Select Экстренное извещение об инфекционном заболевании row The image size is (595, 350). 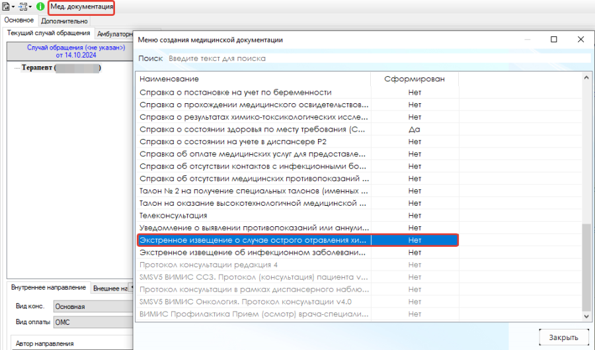click(x=297, y=253)
